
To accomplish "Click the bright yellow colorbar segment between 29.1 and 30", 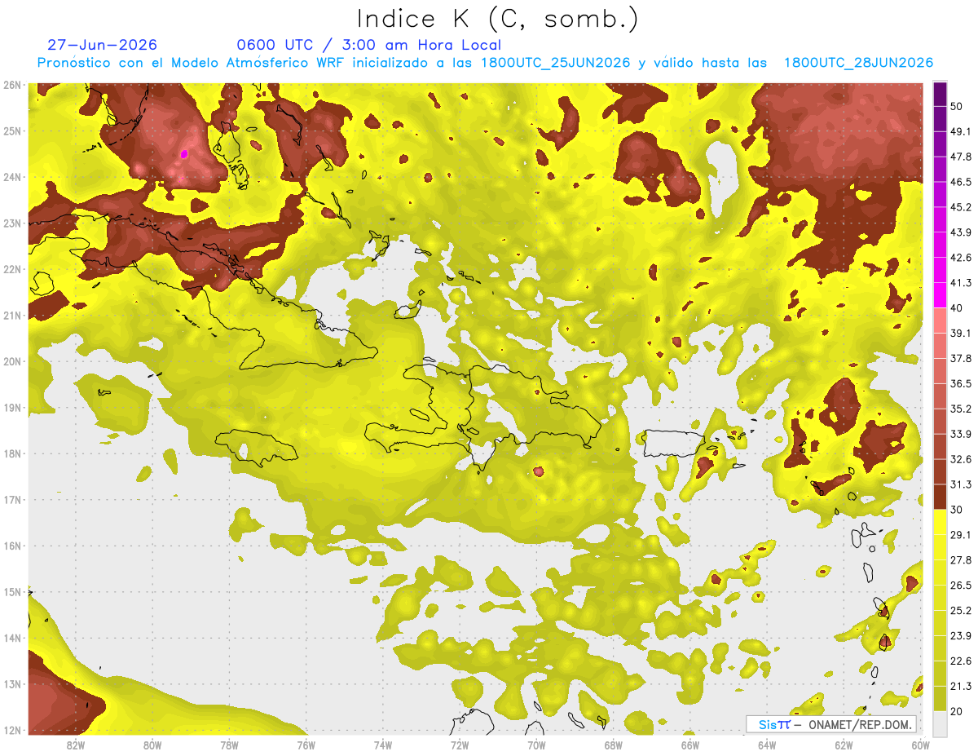I will click(940, 522).
